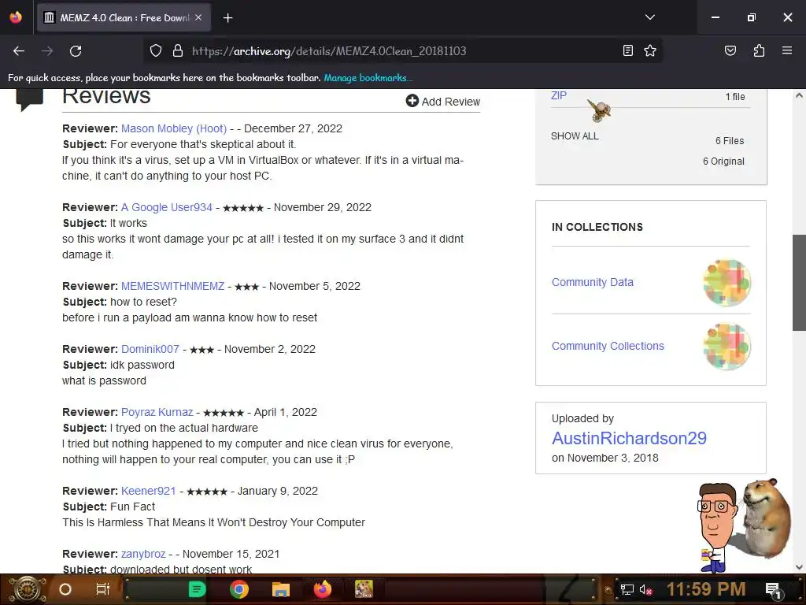Select '1 file' count text
This screenshot has width=806, height=605.
pos(735,97)
